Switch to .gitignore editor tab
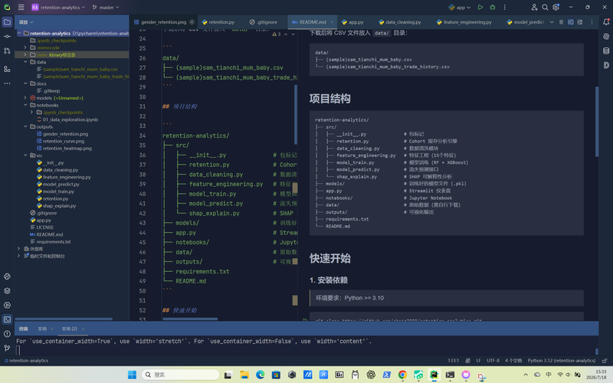Image resolution: width=613 pixels, height=383 pixels. (x=264, y=22)
